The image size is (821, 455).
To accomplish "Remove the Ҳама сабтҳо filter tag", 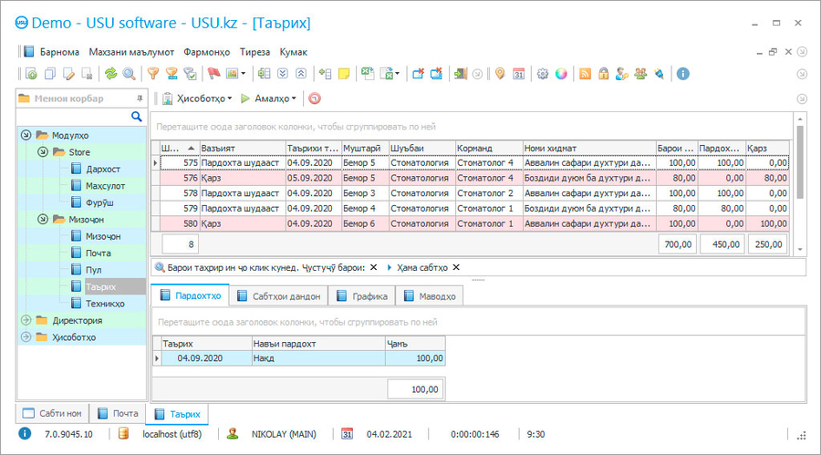I will [456, 268].
